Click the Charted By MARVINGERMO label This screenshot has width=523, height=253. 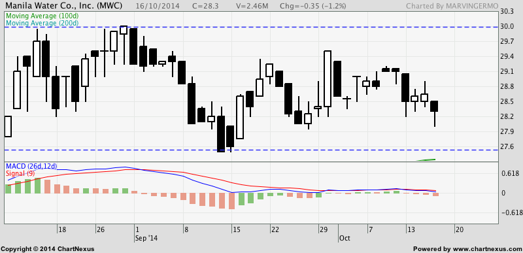452,6
